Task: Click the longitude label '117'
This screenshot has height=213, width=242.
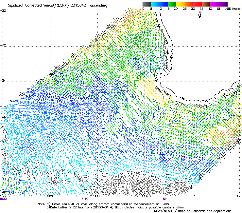Action: click(192, 196)
